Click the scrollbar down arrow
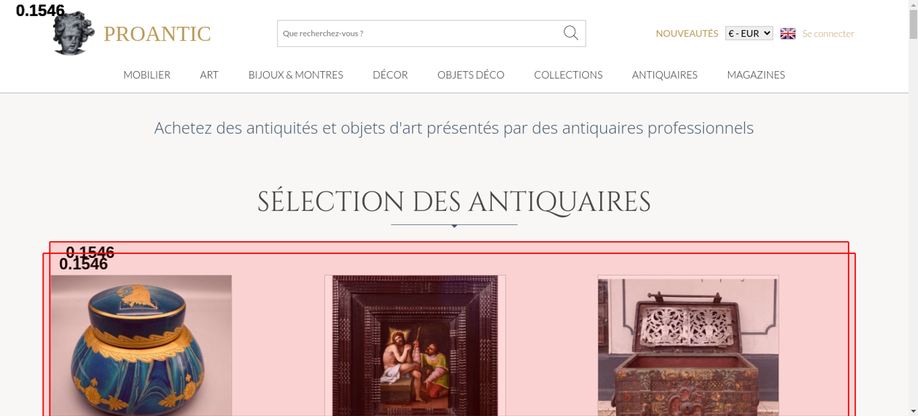Screen dimensions: 918x416 [x=913, y=411]
